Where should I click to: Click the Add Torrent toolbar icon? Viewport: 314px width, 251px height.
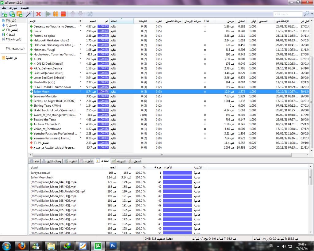pos(4,14)
